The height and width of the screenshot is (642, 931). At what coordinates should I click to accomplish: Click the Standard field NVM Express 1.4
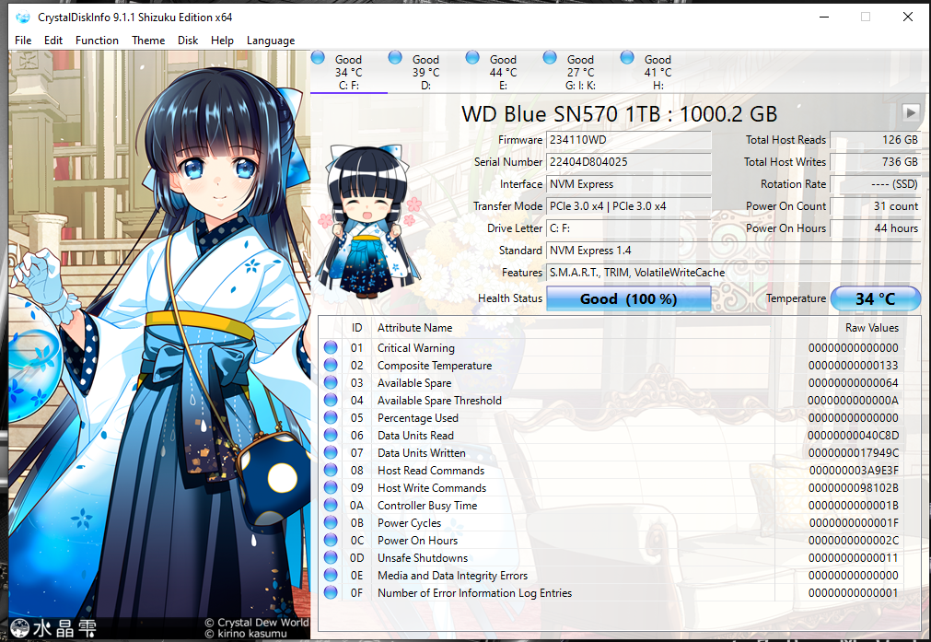(733, 251)
